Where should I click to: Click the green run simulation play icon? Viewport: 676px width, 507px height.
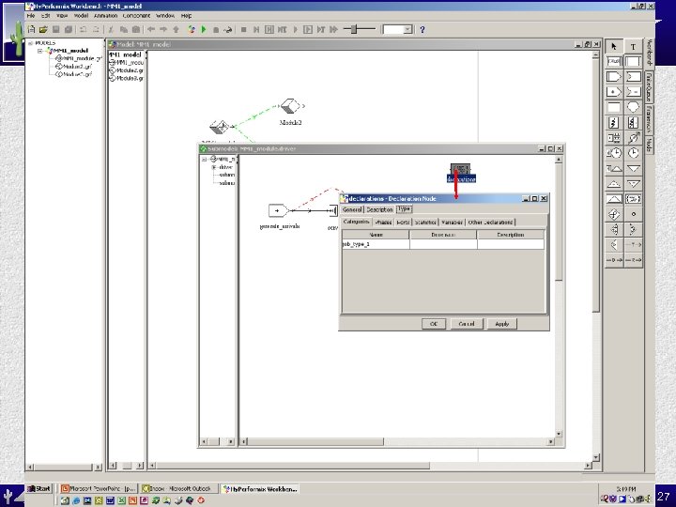(x=204, y=29)
